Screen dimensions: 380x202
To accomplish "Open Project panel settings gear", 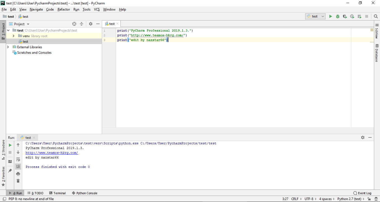I will click(91, 24).
